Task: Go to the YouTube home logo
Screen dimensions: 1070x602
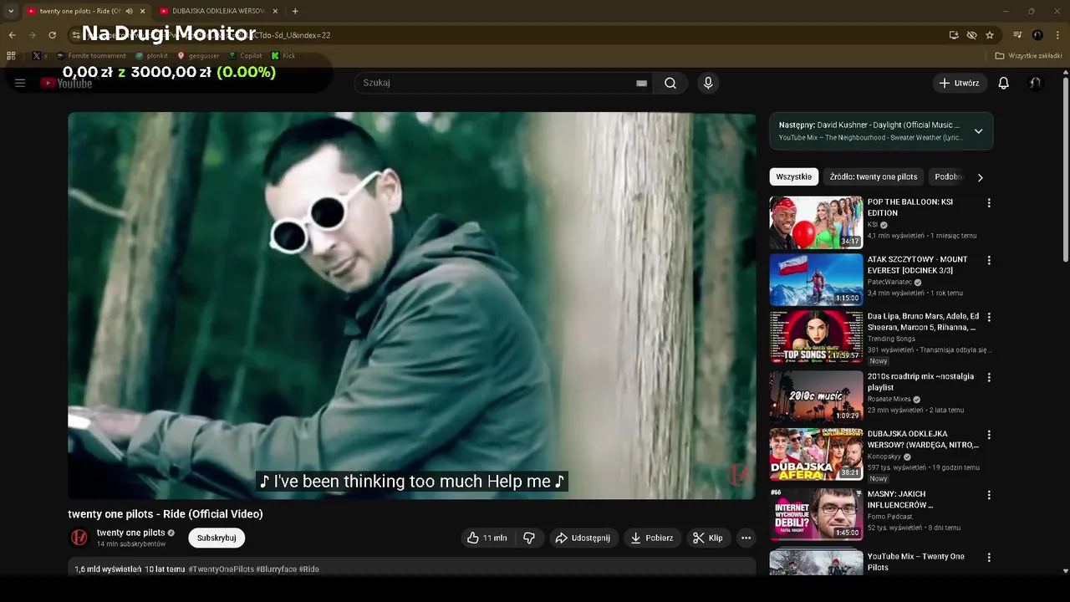Action: coord(67,83)
